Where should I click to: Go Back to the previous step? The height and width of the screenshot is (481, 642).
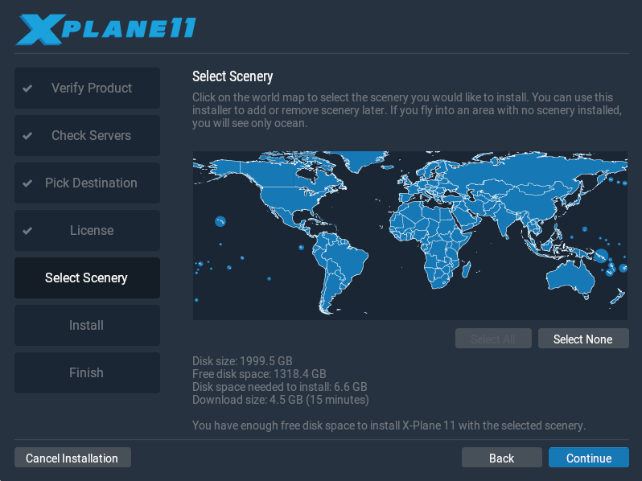click(x=501, y=458)
